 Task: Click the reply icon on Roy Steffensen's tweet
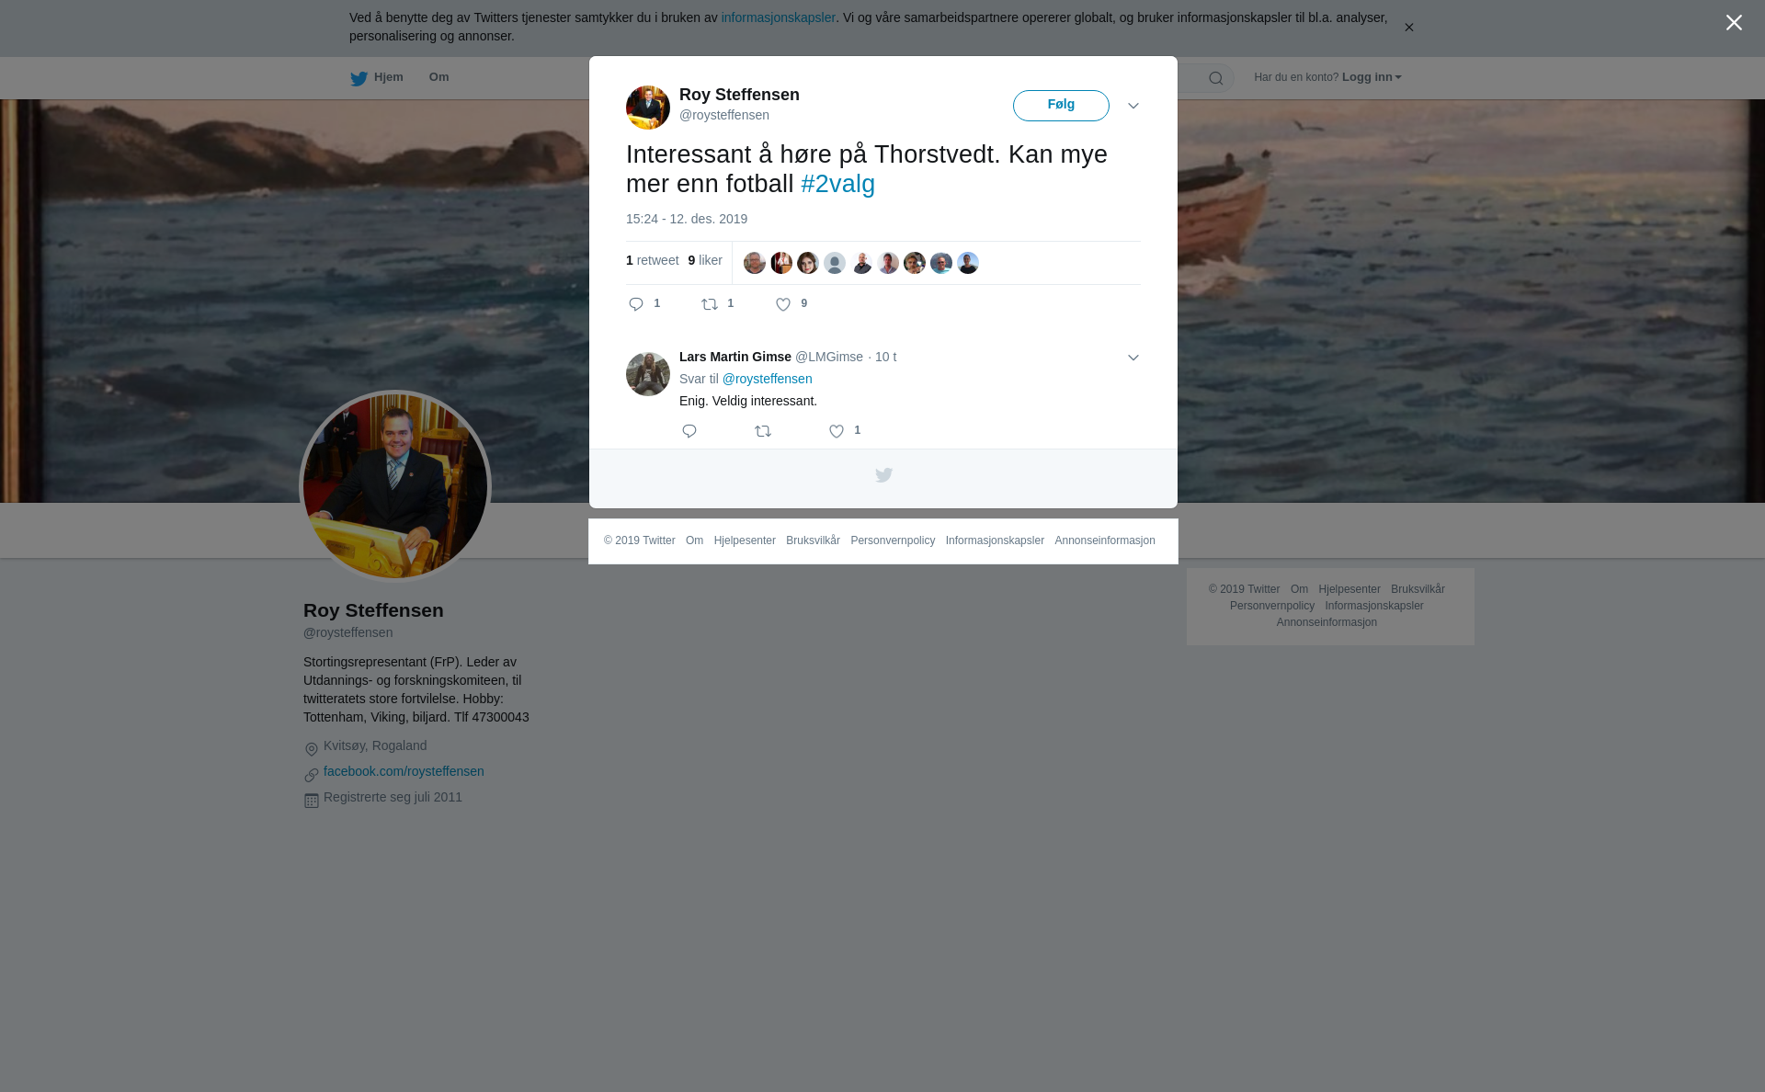[x=636, y=304]
